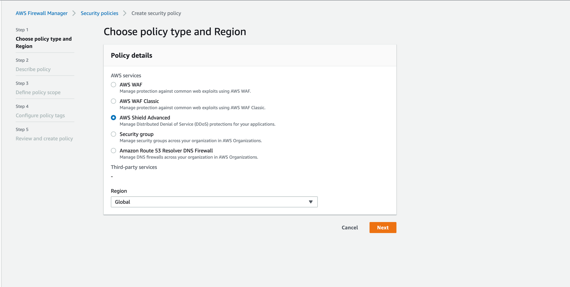Viewport: 570px width, 287px height.
Task: Select the AWS WAF Classic radio option
Action: tap(113, 101)
